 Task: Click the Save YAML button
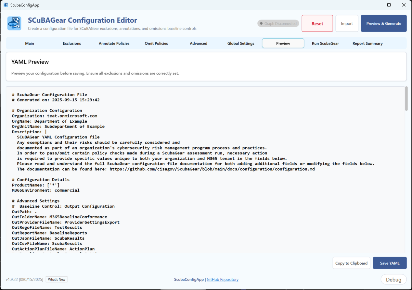coord(390,263)
